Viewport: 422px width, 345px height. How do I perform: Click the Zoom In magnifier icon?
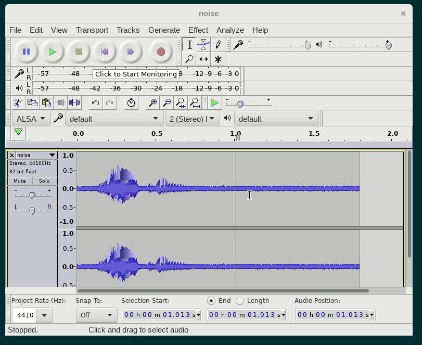tap(152, 103)
